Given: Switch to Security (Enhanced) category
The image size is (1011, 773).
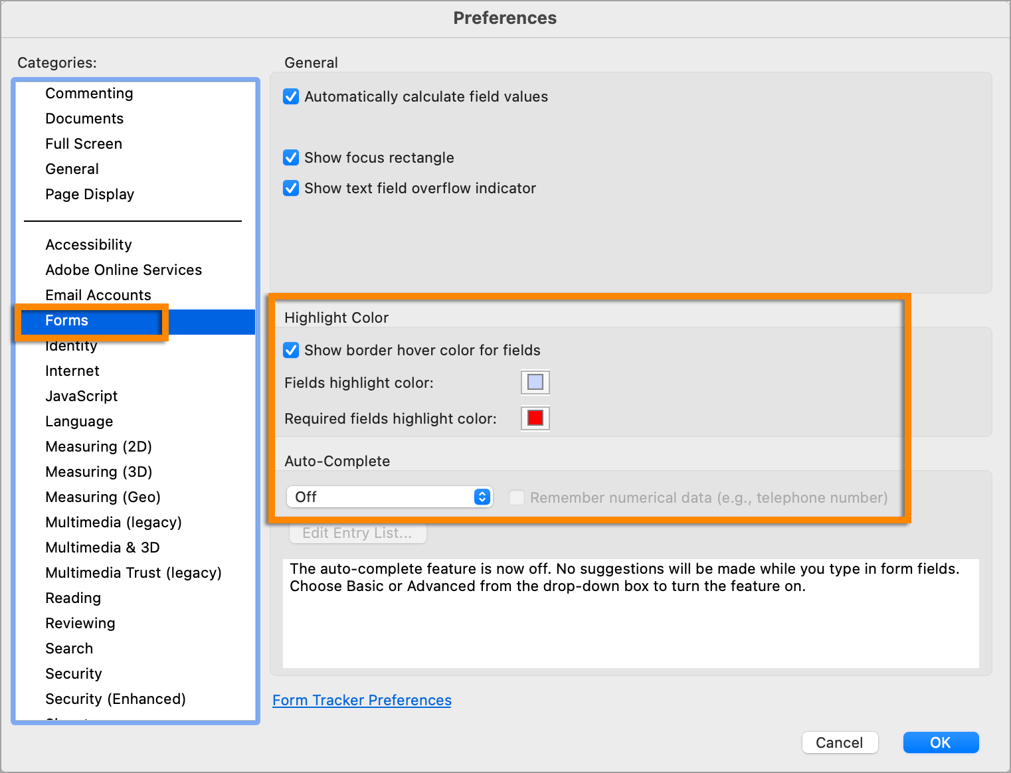Looking at the screenshot, I should (x=116, y=699).
